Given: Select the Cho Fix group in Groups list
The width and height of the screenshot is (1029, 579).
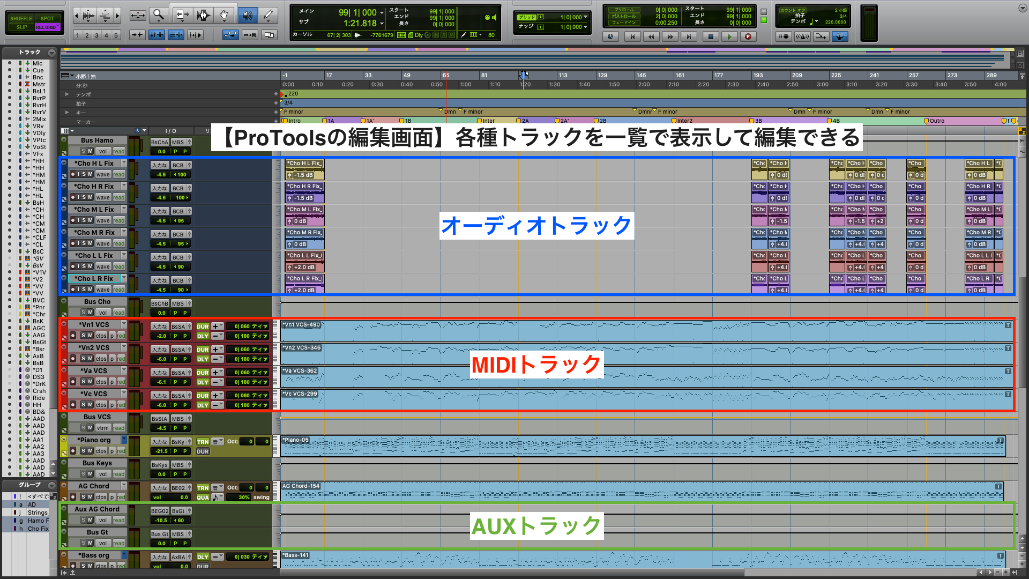Looking at the screenshot, I should point(38,529).
